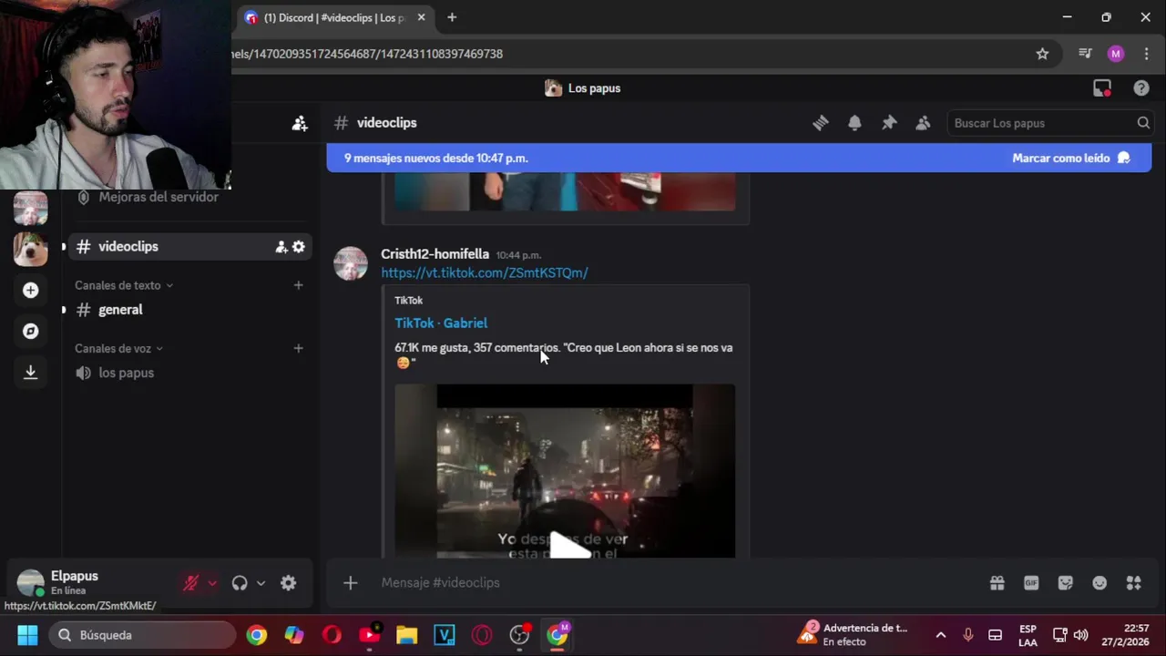Screen dimensions: 1166x656
Task: Open the partly visible image above message
Action: 565,191
